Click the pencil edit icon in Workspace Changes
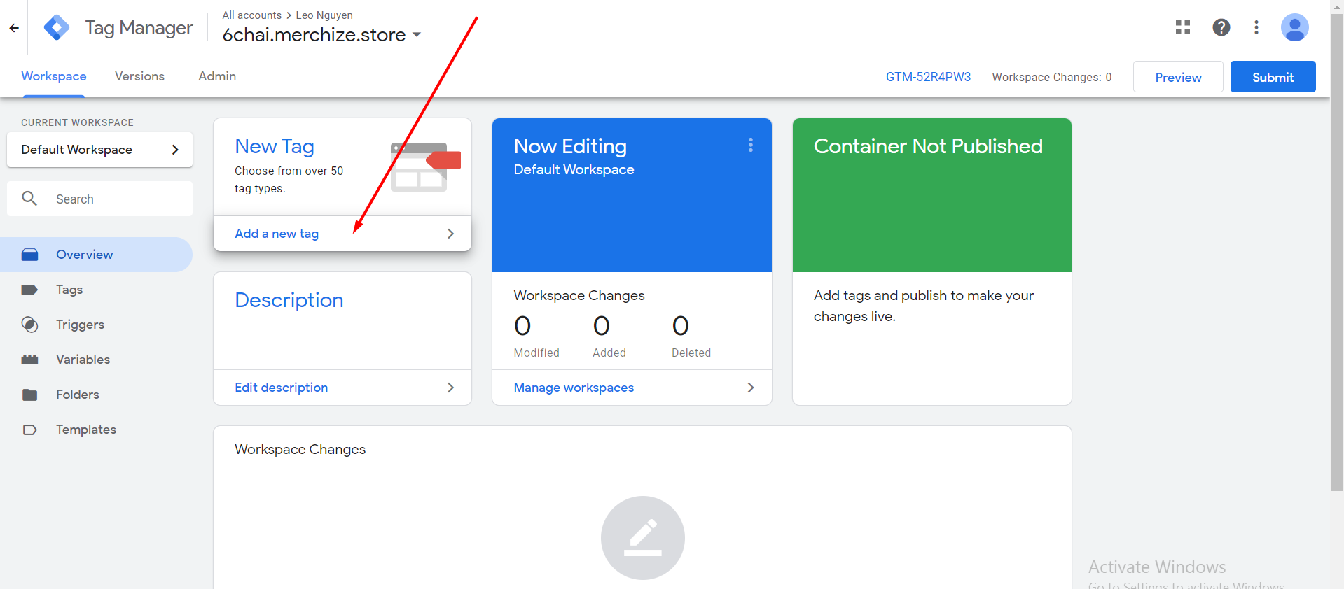Viewport: 1344px width, 589px height. point(643,537)
